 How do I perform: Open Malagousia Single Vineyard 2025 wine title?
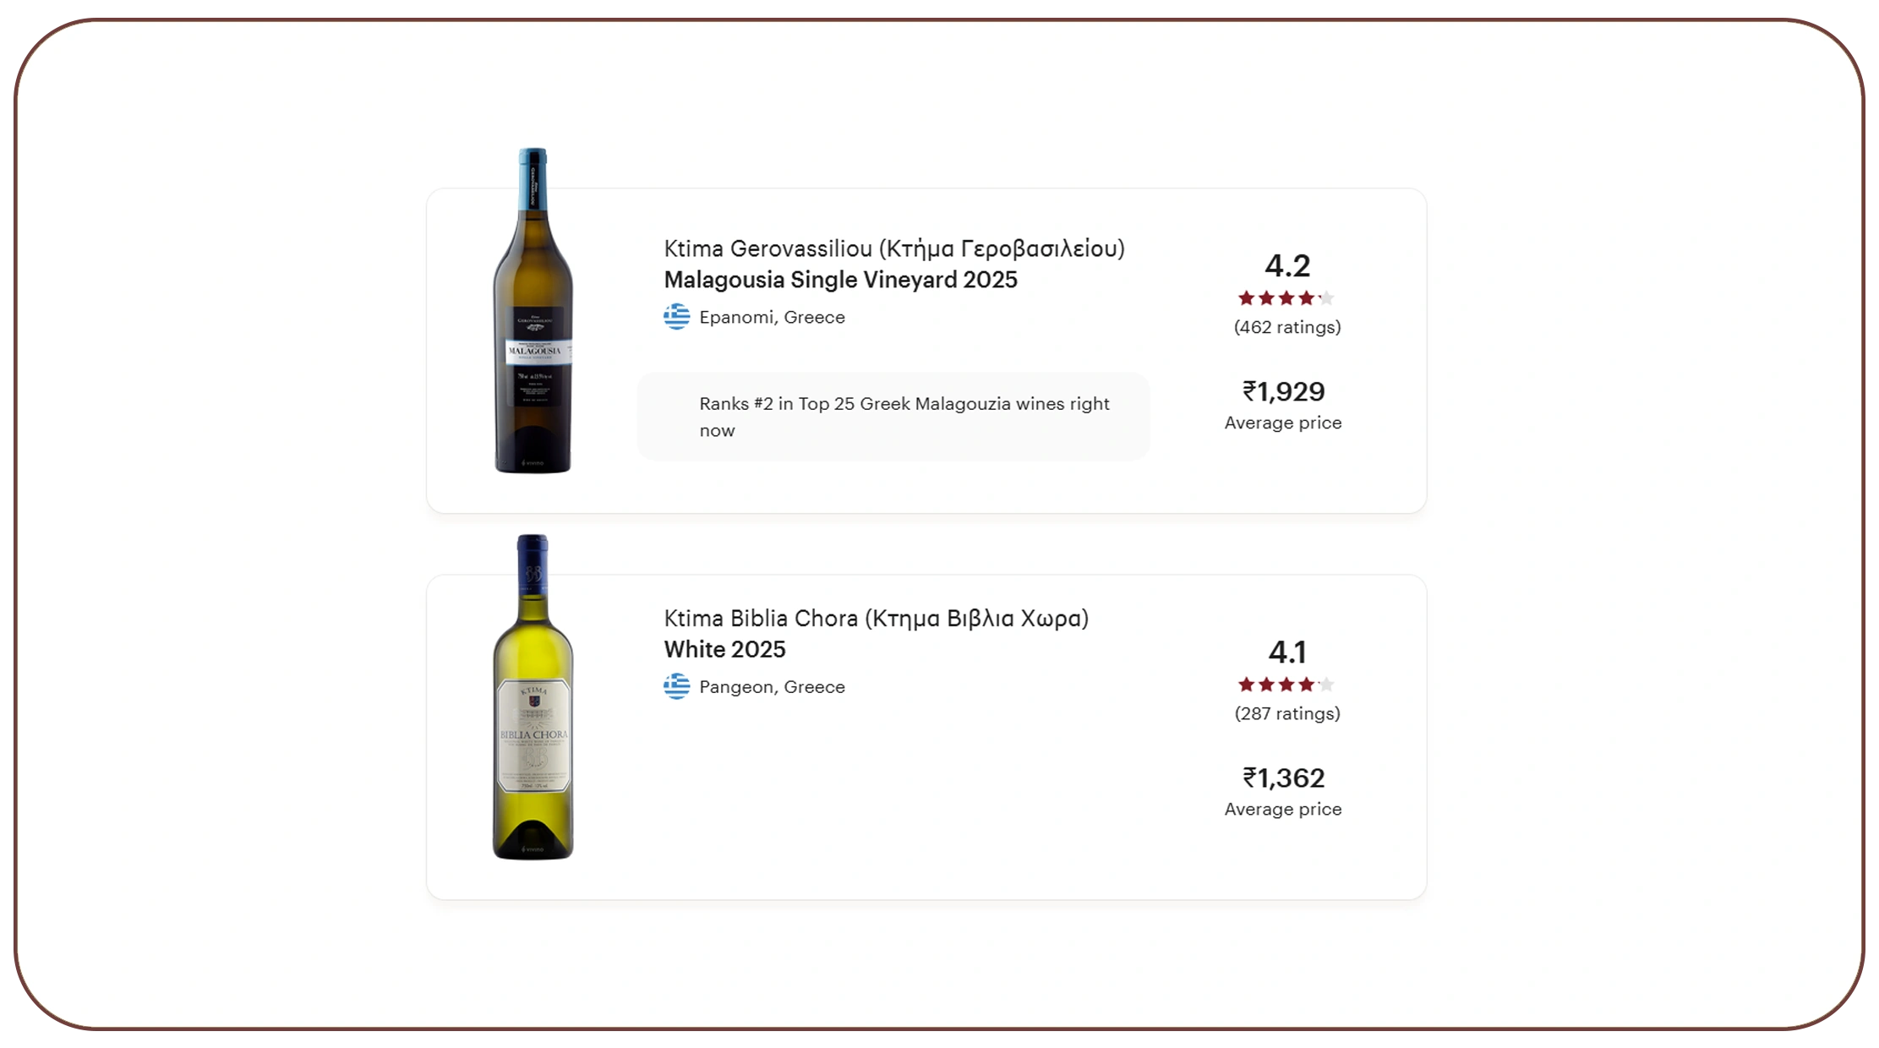tap(840, 280)
